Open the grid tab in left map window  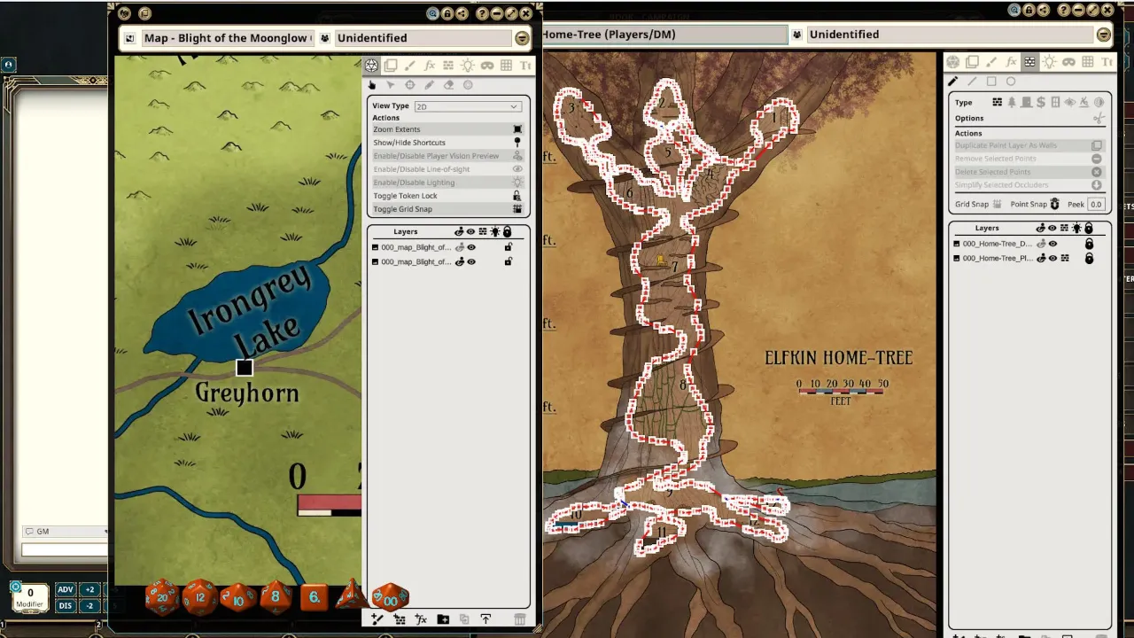(506, 66)
